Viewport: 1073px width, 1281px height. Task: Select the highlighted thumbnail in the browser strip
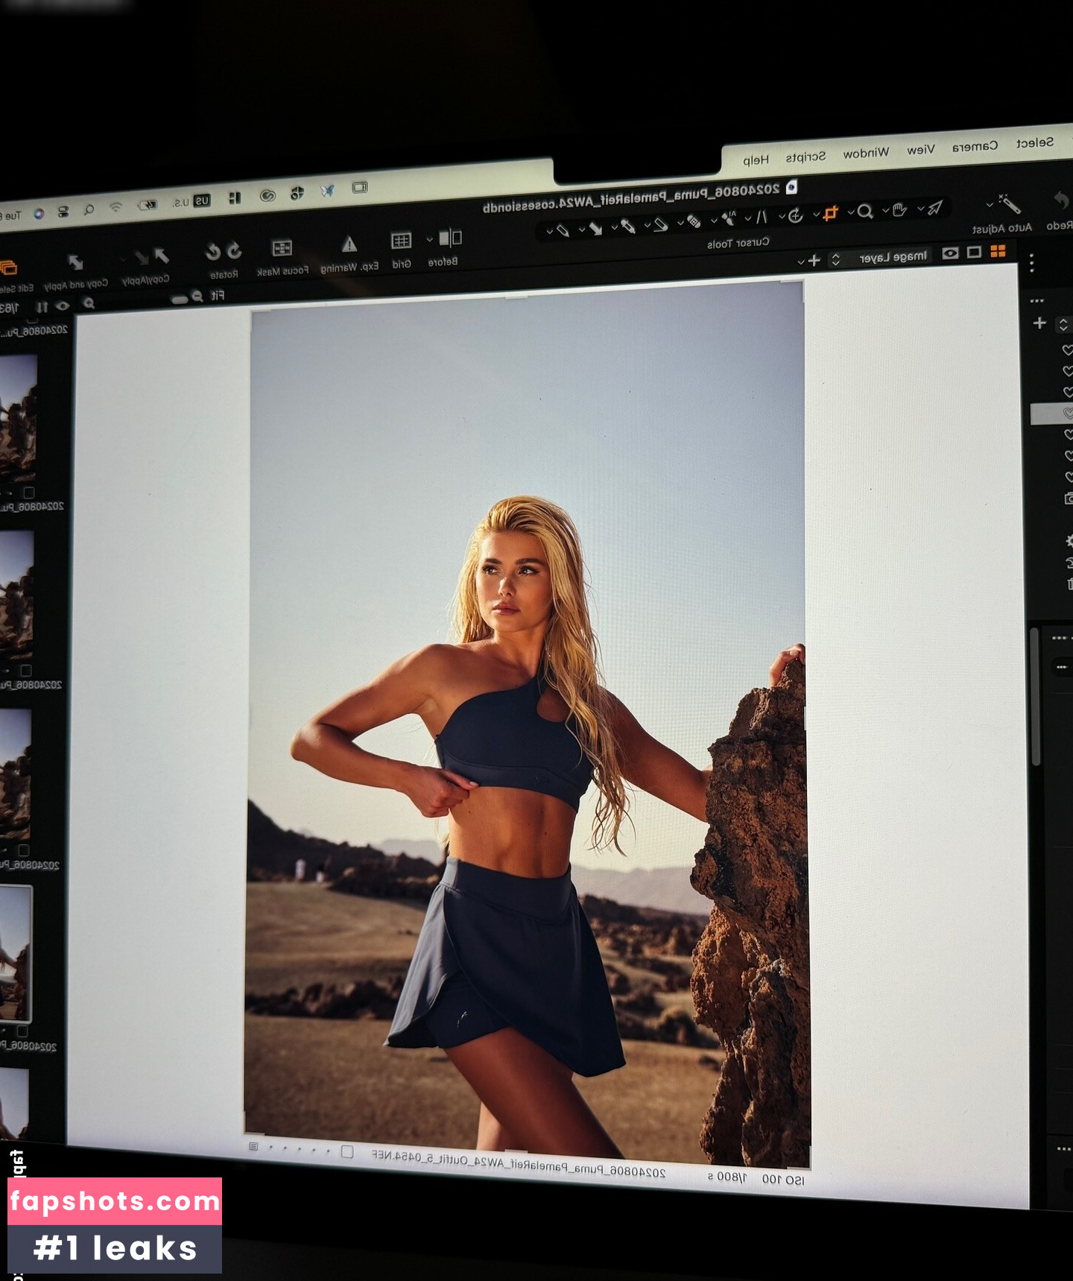click(16, 953)
